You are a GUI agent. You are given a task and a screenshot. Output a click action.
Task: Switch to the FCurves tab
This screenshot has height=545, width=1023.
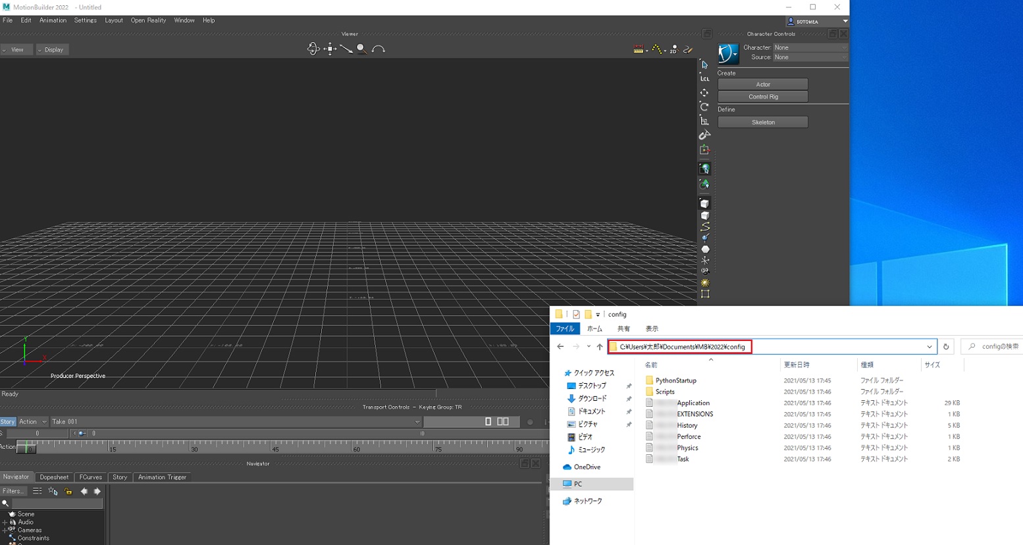(90, 477)
